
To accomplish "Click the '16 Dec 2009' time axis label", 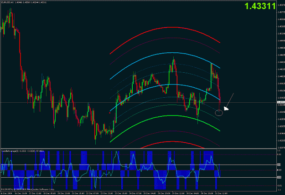I will [x=6, y=193].
